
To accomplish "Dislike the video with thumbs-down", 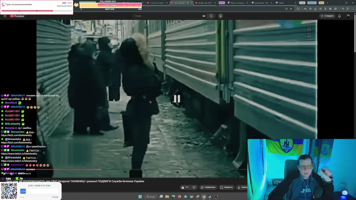I will [x=194, y=187].
